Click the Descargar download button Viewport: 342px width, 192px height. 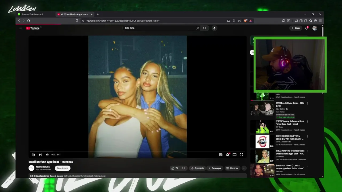pyautogui.click(x=215, y=168)
